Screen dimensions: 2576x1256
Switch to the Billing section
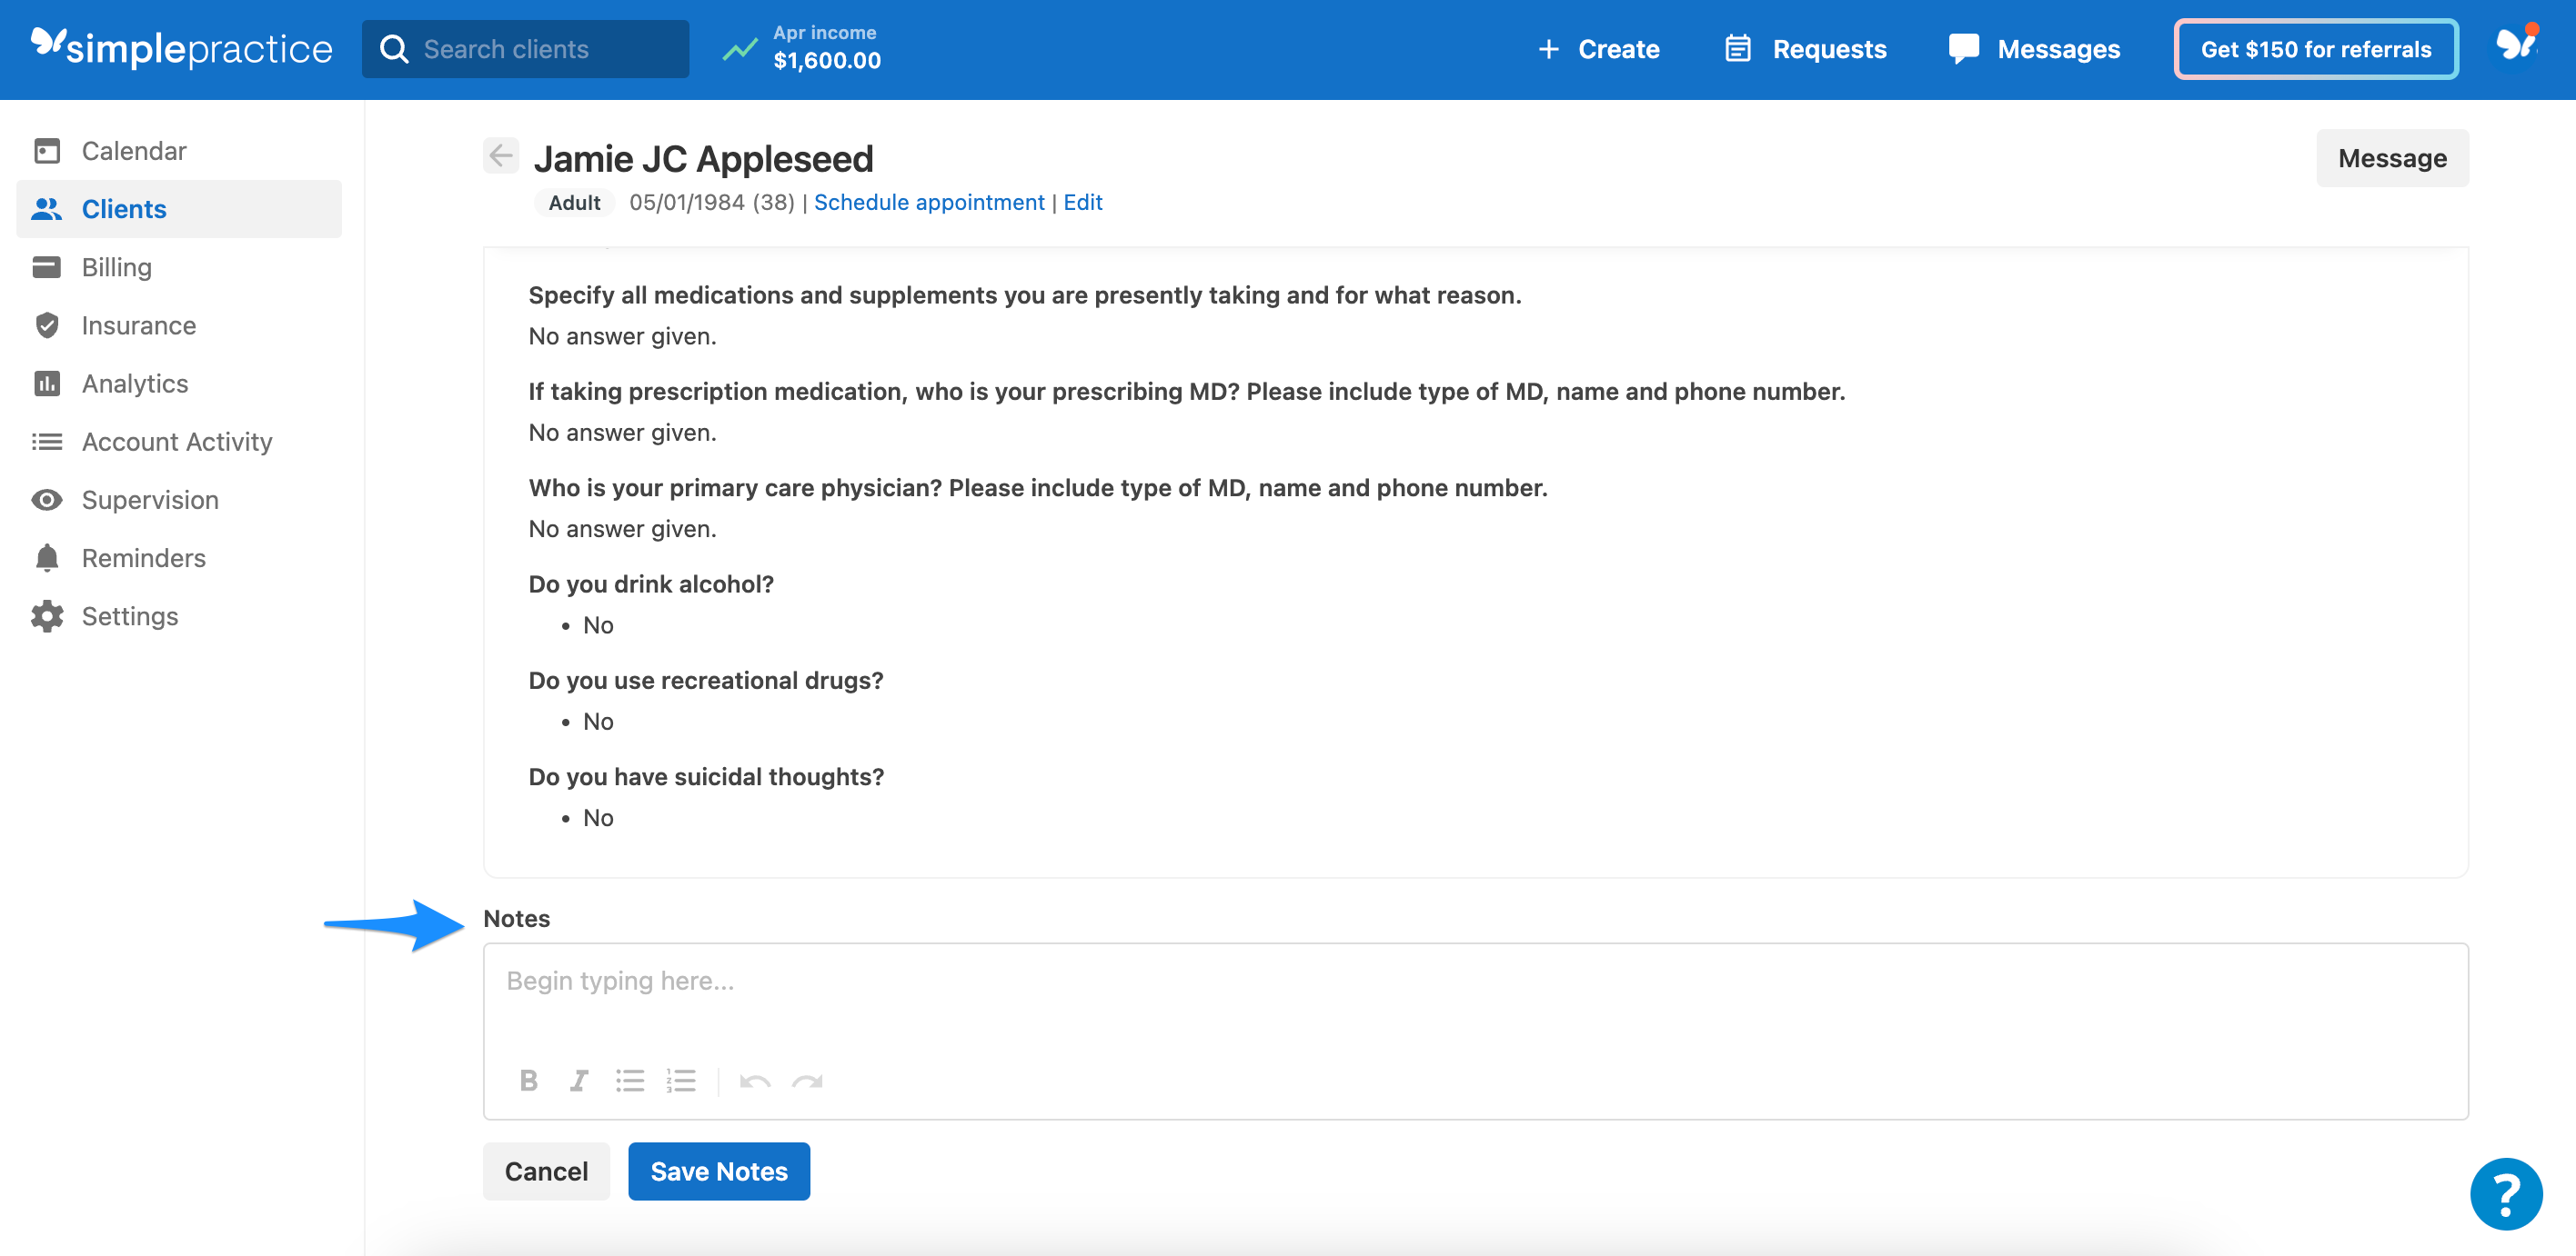click(x=116, y=267)
